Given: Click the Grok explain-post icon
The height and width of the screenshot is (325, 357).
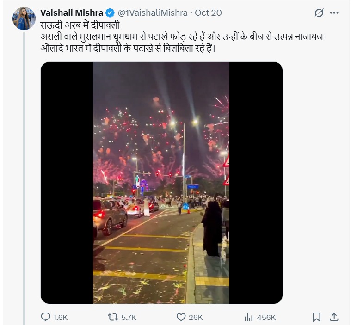Looking at the screenshot, I should pyautogui.click(x=319, y=13).
